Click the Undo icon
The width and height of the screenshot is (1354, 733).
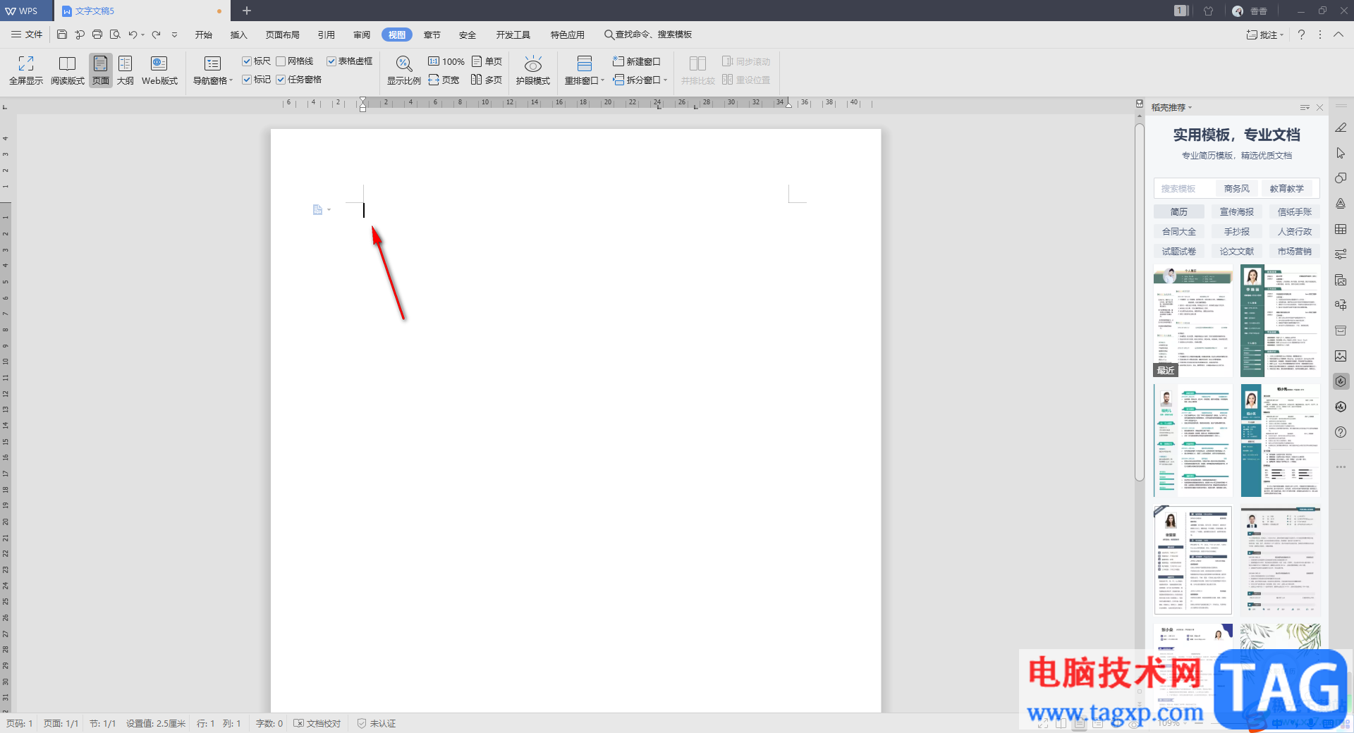point(133,35)
